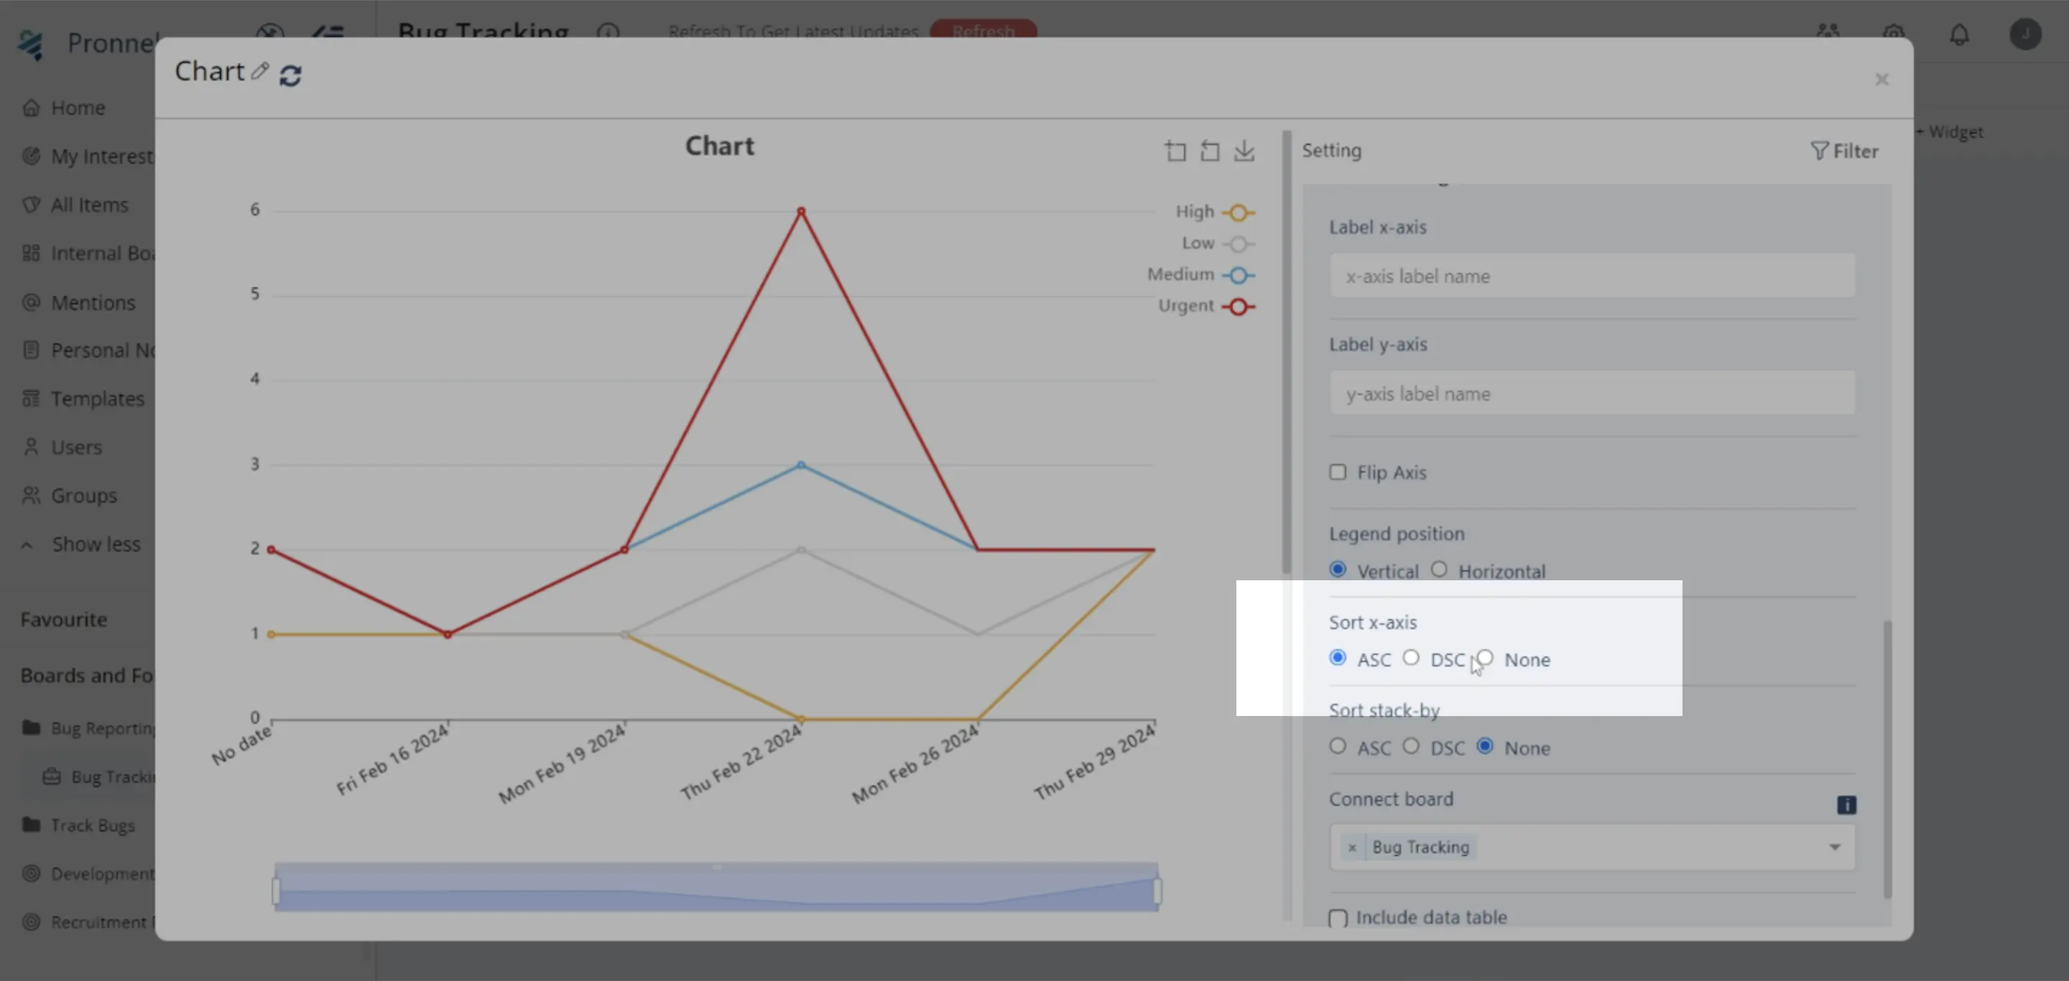The image size is (2069, 981).
Task: Toggle the Low legend series
Action: pyautogui.click(x=1218, y=243)
